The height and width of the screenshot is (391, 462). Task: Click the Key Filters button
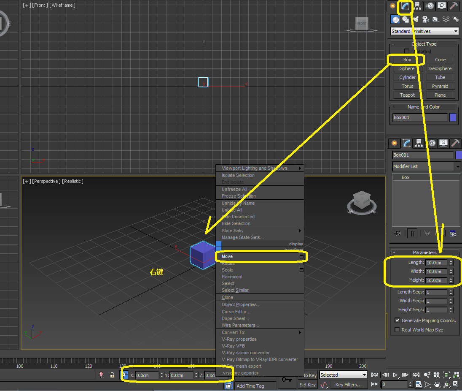(348, 385)
